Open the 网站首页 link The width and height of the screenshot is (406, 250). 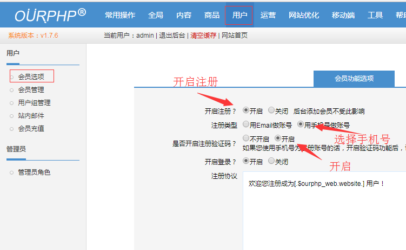click(234, 36)
